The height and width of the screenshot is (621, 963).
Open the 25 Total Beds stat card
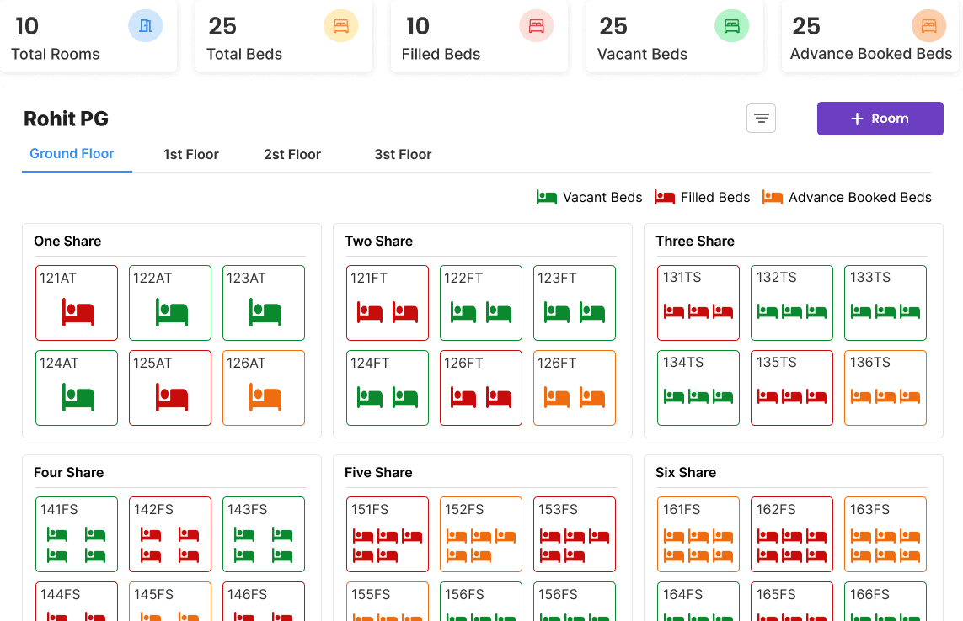click(x=284, y=36)
